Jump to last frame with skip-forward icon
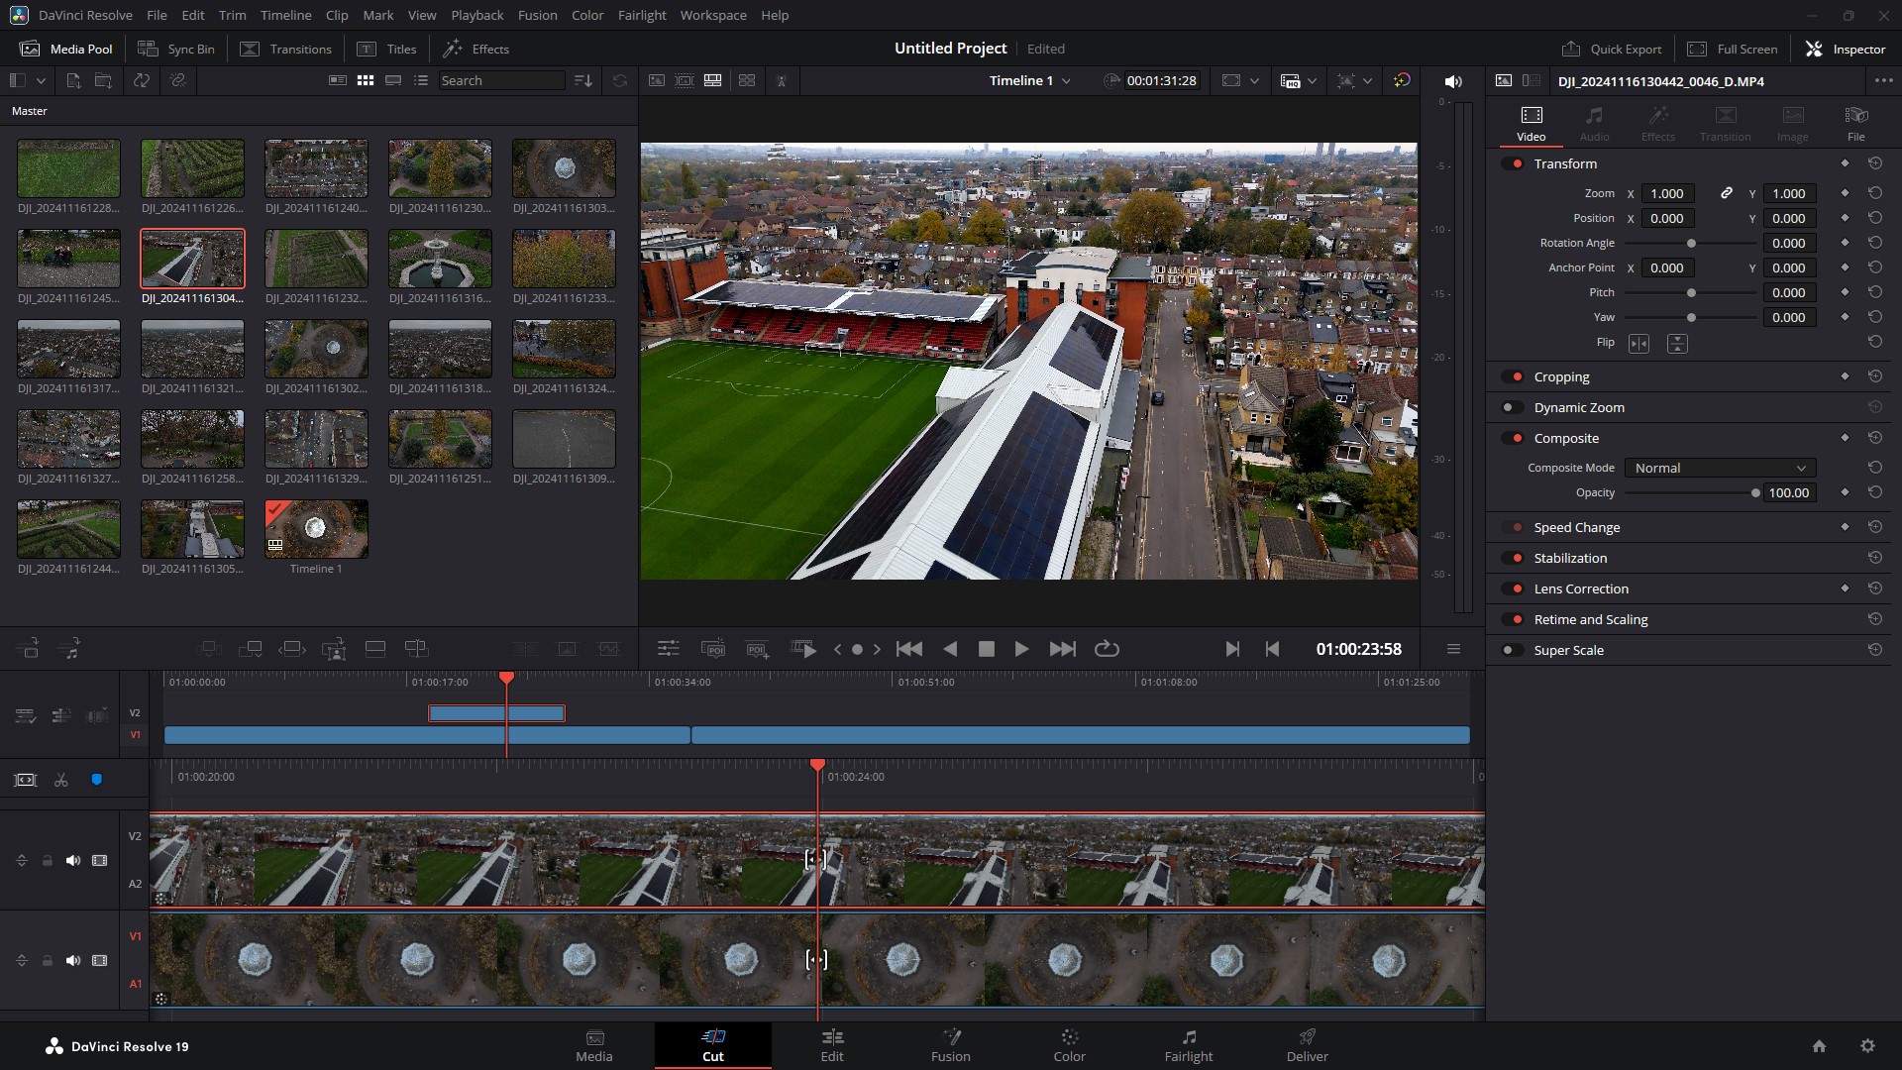The height and width of the screenshot is (1070, 1902). coord(1062,649)
